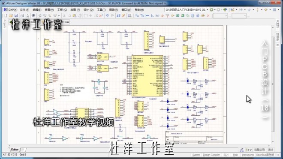The height and width of the screenshot is (159, 283).
Task: Select the Place Wire tool icon
Action: (137, 16)
